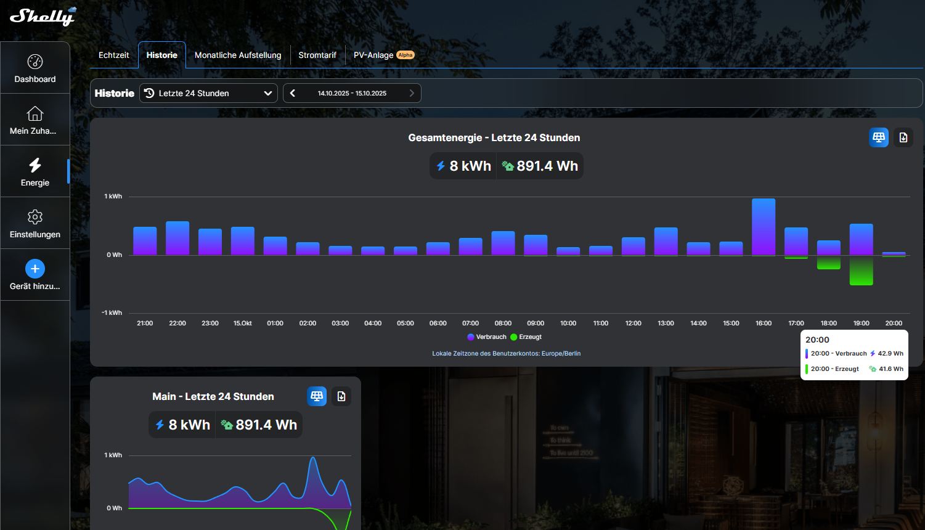The width and height of the screenshot is (925, 530).
Task: Click export icon on Main chart card
Action: tap(341, 396)
